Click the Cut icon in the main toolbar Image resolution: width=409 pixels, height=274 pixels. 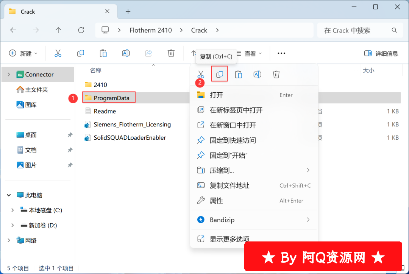(x=58, y=53)
